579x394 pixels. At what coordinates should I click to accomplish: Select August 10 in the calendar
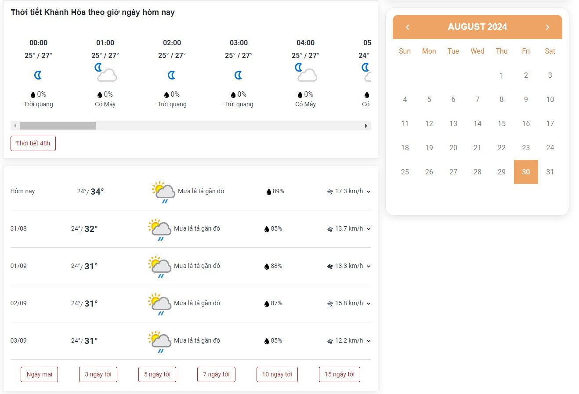550,99
